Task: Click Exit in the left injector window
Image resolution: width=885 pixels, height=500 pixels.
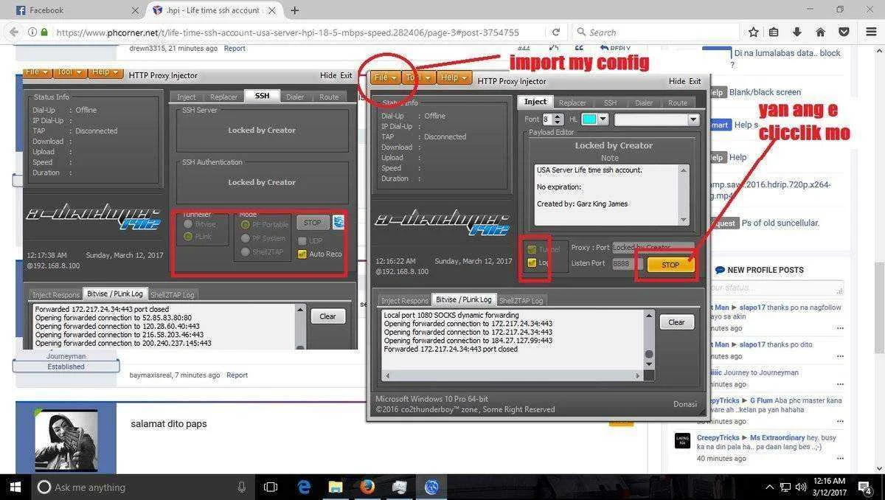Action: (346, 75)
